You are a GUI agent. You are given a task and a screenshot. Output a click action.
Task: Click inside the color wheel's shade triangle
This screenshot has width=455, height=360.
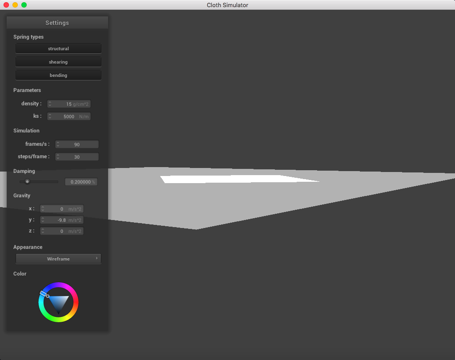[59, 302]
